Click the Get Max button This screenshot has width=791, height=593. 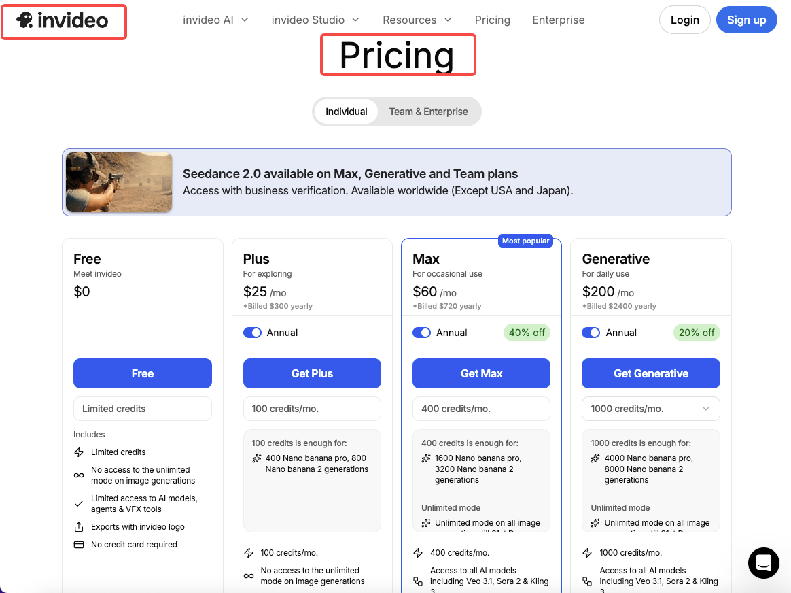point(481,373)
